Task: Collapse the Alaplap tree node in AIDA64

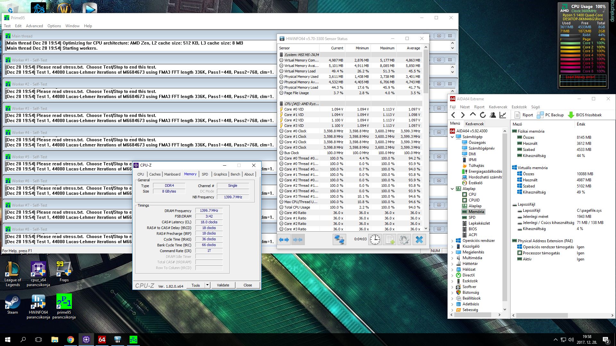Action: [x=452, y=189]
